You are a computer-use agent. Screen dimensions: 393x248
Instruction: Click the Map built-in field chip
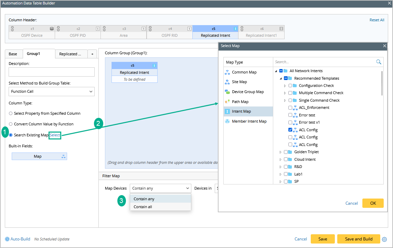point(39,156)
